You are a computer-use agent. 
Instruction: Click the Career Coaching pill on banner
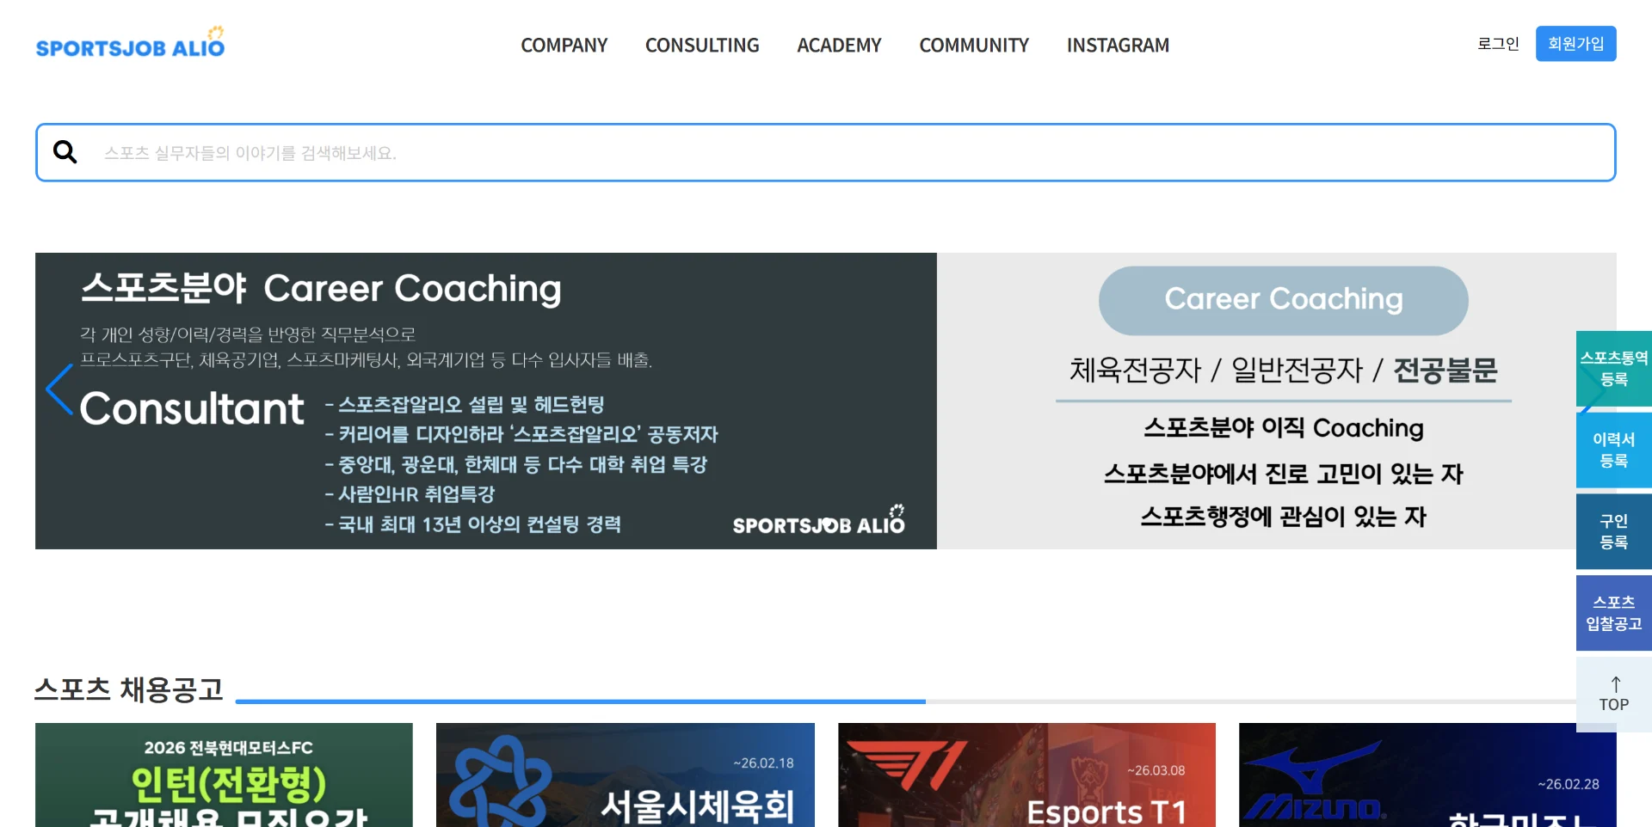click(x=1283, y=300)
